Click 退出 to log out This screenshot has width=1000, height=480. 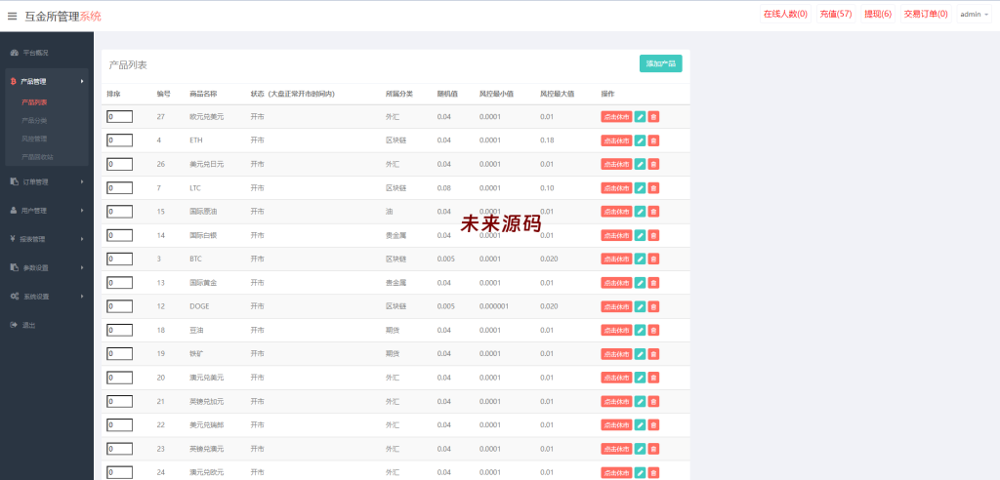(x=29, y=325)
